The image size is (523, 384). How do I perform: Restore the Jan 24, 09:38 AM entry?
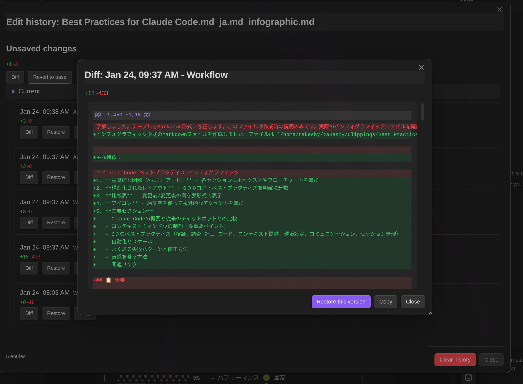[x=56, y=132]
